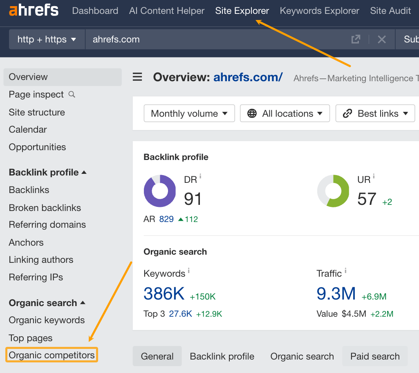Open the Best links dropdown
This screenshot has width=419, height=373.
click(375, 113)
